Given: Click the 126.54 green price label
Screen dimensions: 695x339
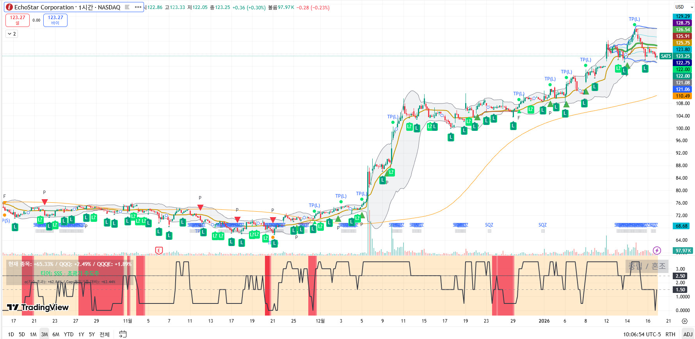Looking at the screenshot, I should pos(683,30).
